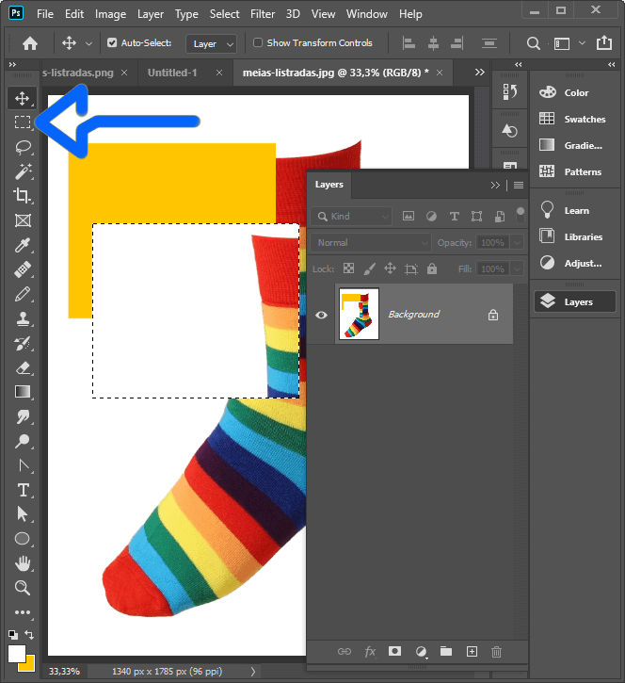Select the Path Selection tool
The image size is (625, 683).
23,514
